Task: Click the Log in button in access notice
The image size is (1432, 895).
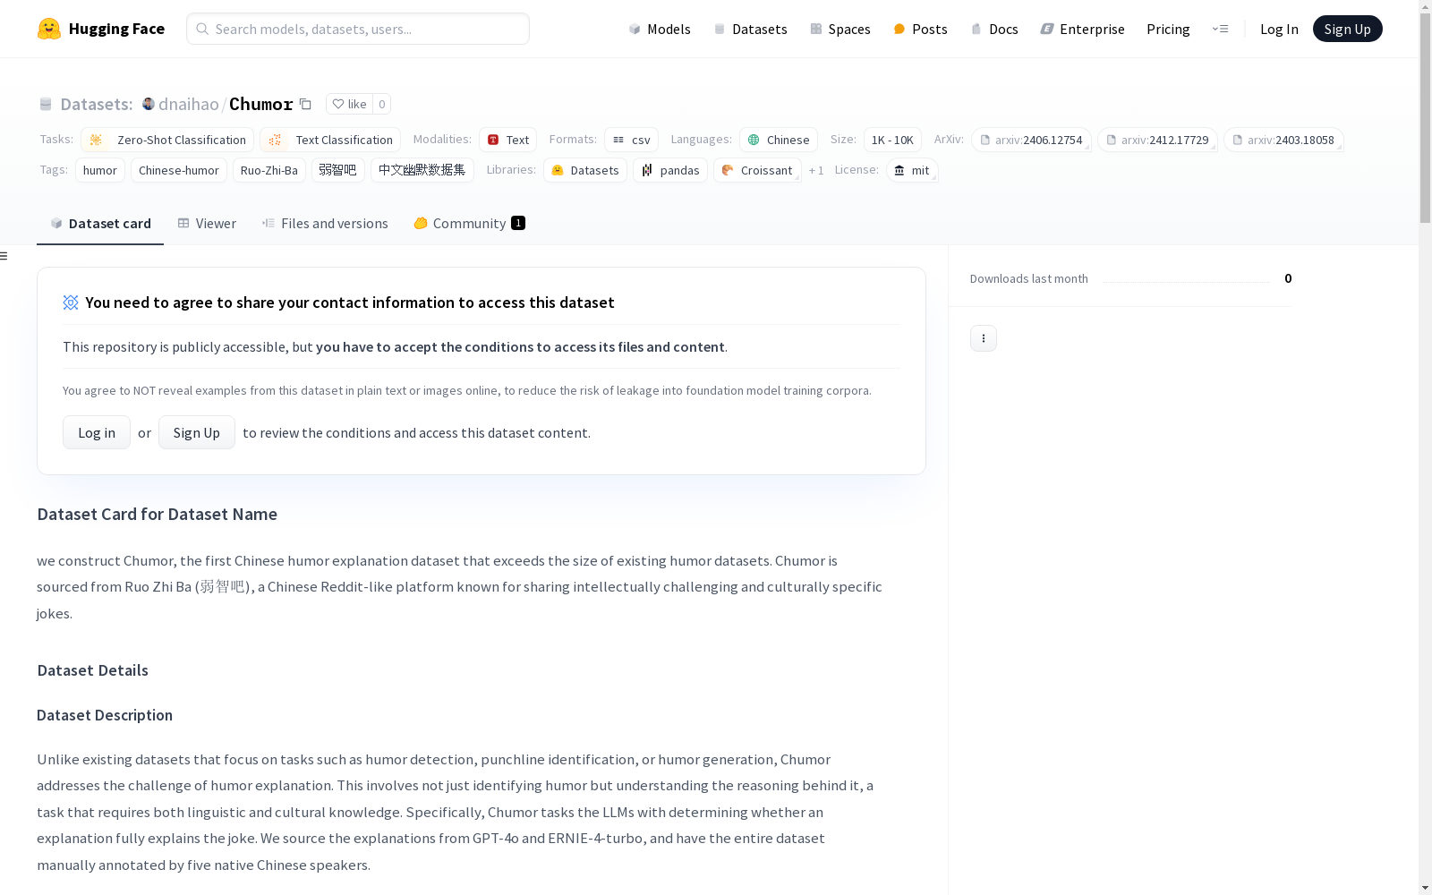Action: (97, 432)
